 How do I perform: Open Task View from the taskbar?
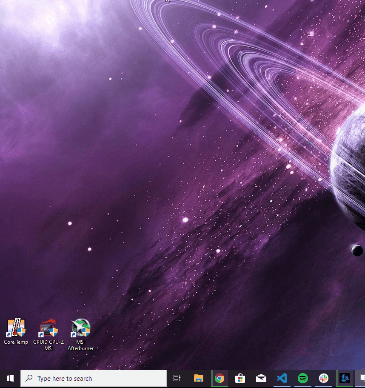(177, 378)
